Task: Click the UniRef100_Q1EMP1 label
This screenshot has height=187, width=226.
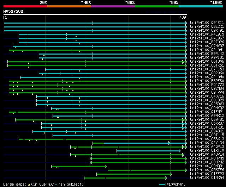Action: coord(207,112)
